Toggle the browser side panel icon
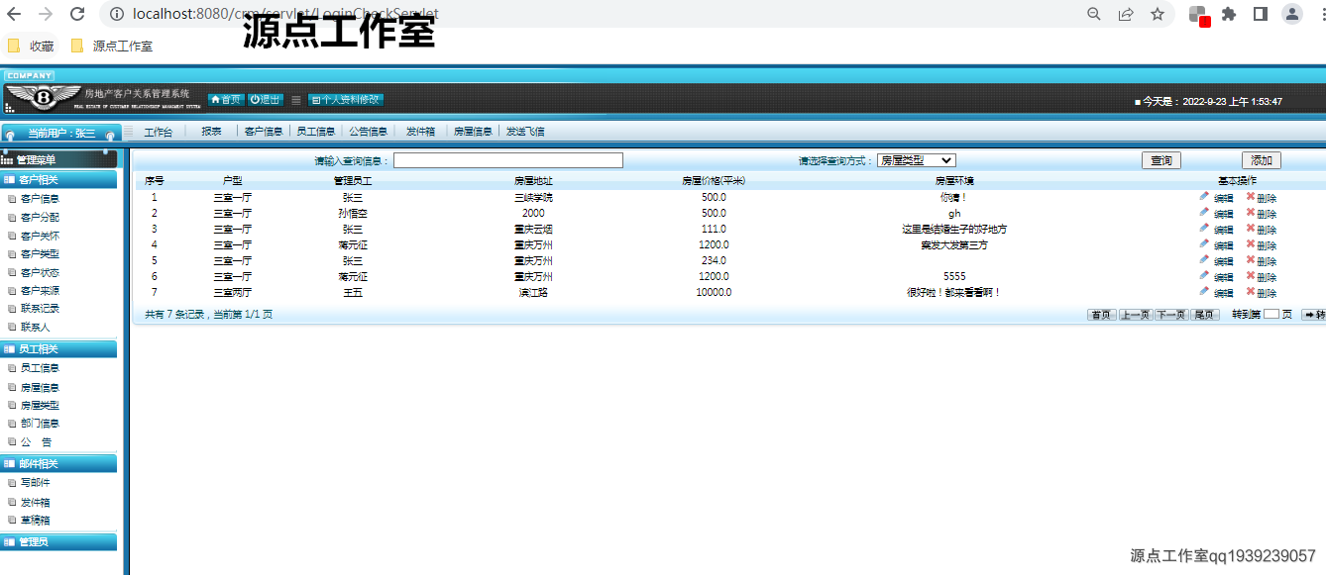Screen dimensions: 1326x575 tap(1261, 14)
